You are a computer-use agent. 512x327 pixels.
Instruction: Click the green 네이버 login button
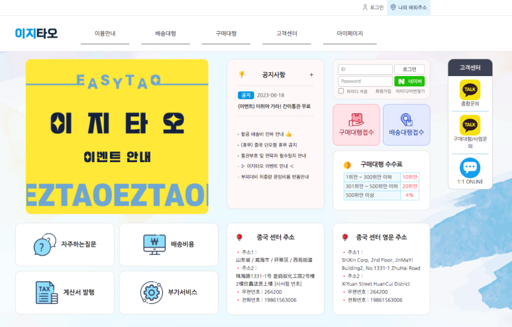[x=409, y=81]
